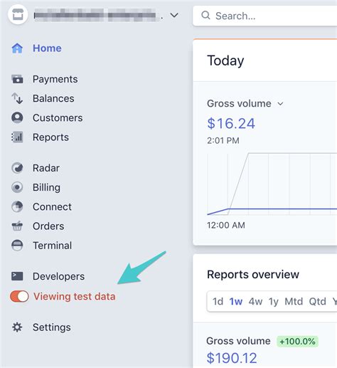Select the Mtd range tab
337x368 pixels.
click(294, 302)
